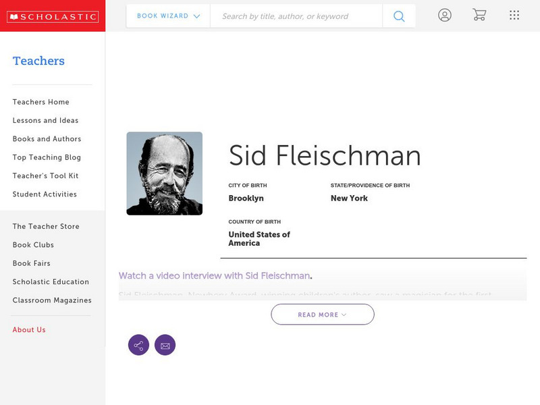The width and height of the screenshot is (540, 405).
Task: Expand the Read More section
Action: [x=323, y=314]
